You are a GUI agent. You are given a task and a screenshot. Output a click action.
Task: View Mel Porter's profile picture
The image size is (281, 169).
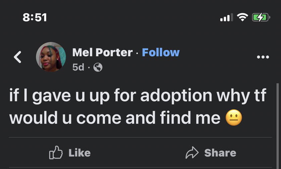(x=51, y=57)
